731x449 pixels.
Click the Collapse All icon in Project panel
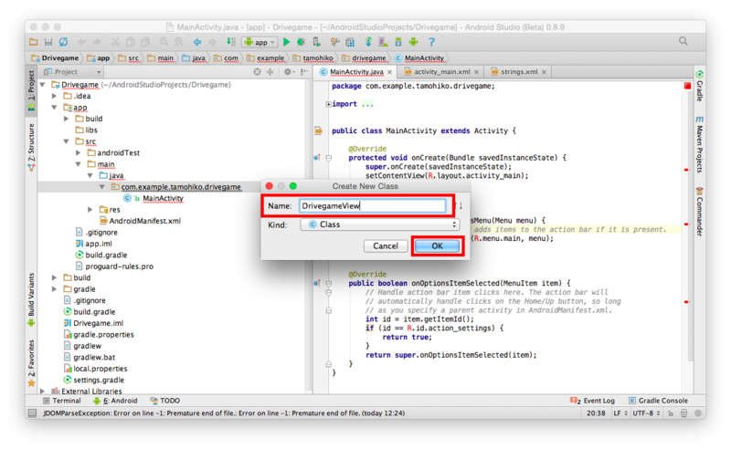coord(270,72)
